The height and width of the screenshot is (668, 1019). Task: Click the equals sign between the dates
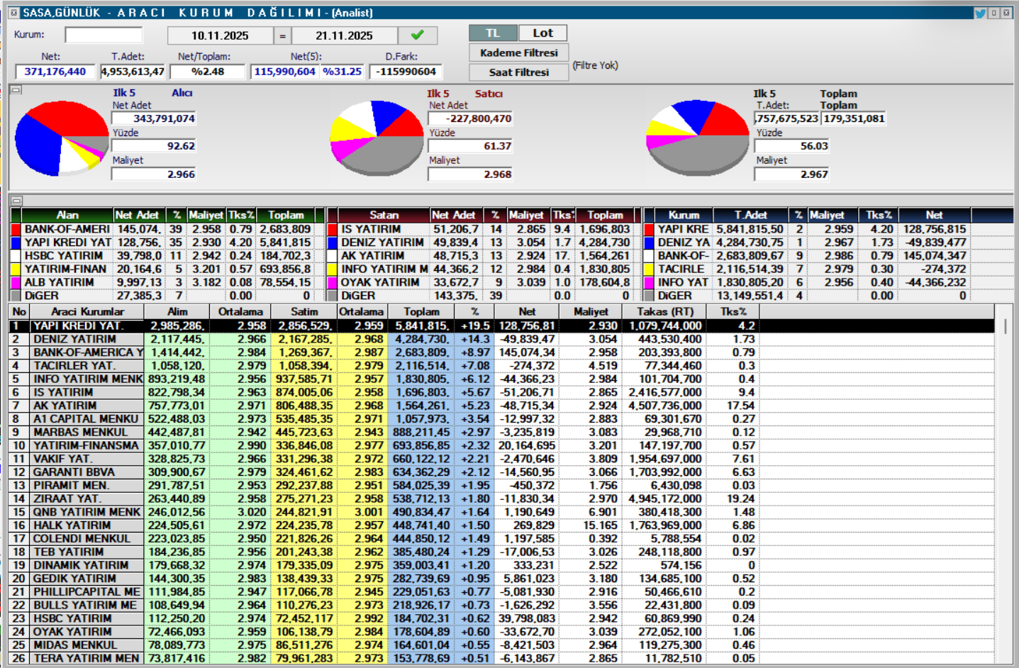(282, 35)
